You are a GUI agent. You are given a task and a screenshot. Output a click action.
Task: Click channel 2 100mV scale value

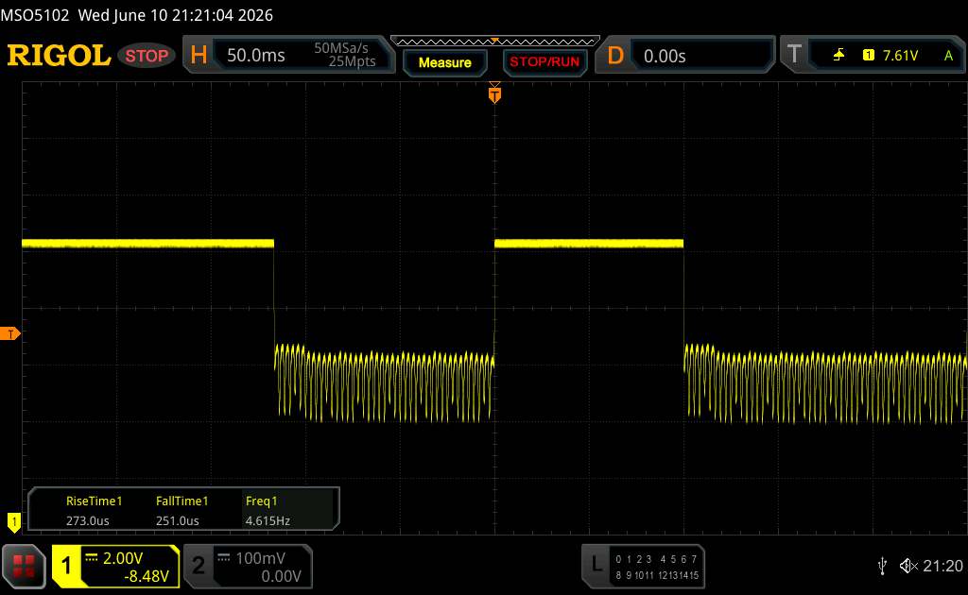260,558
